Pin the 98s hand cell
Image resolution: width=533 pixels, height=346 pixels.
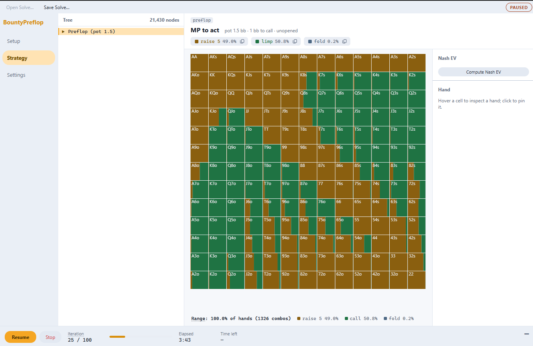[x=308, y=153]
